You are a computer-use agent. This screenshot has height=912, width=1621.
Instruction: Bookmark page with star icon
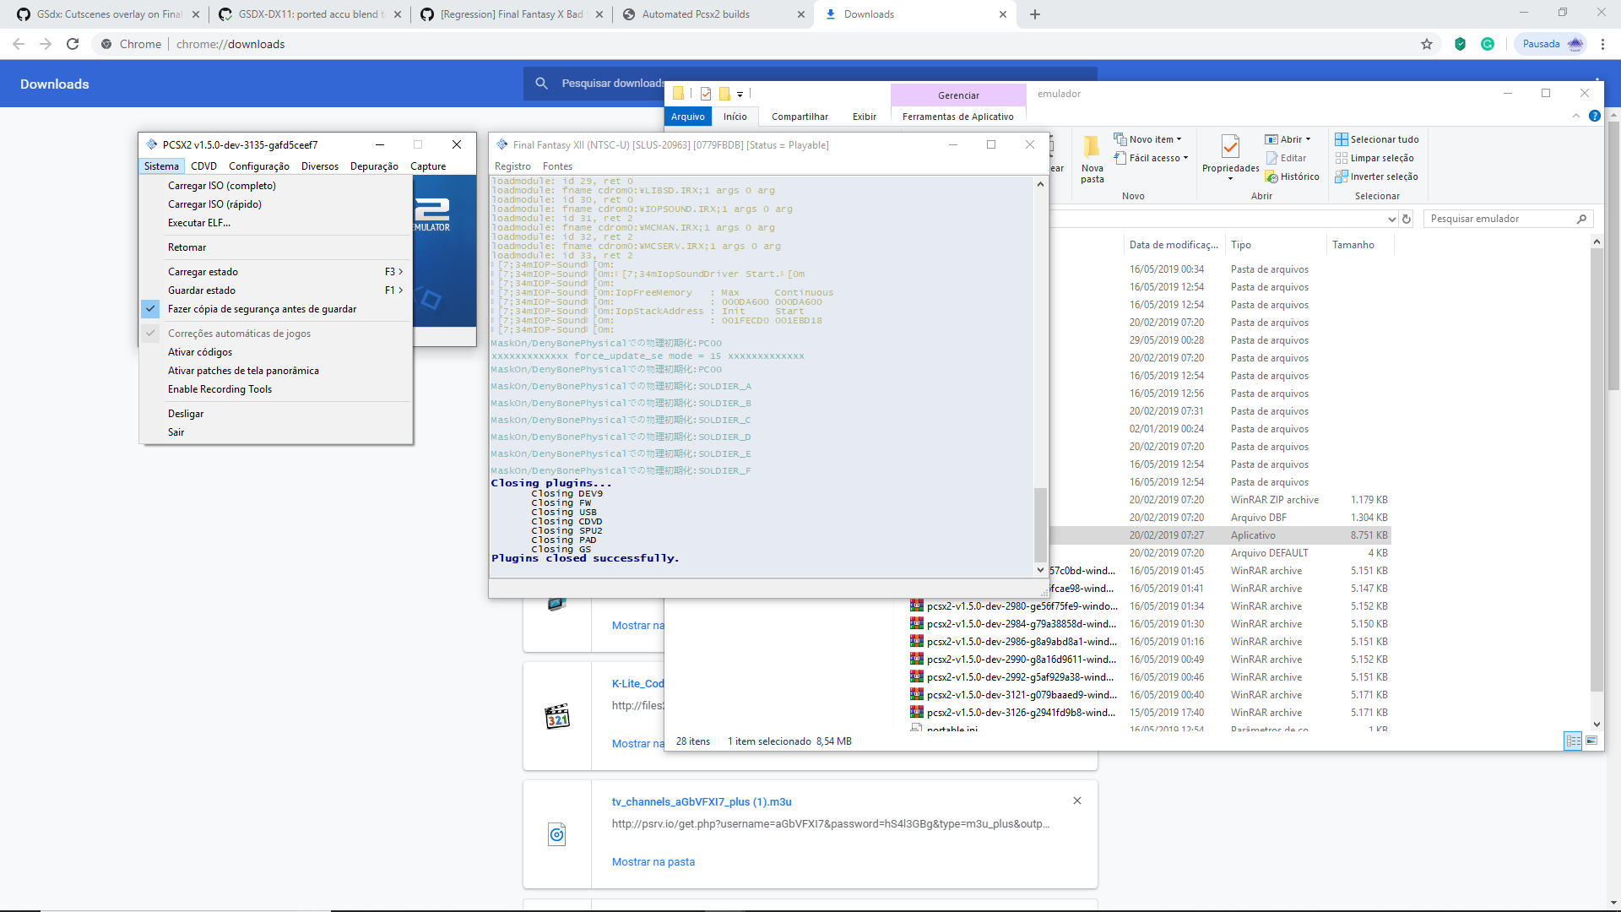[1427, 44]
